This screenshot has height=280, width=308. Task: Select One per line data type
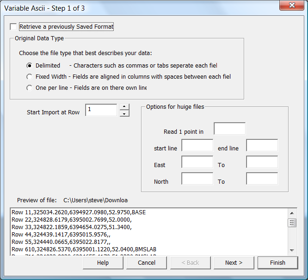(x=30, y=88)
